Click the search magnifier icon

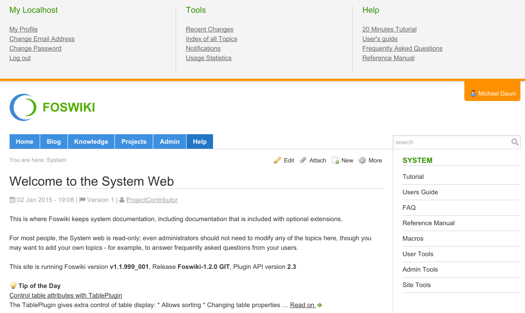tap(515, 142)
